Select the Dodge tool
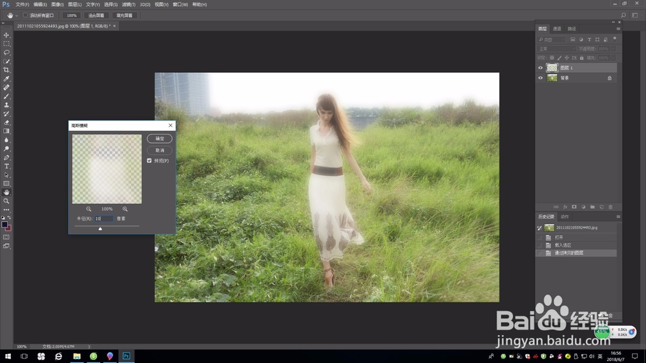Viewport: 646px width, 363px height. click(6, 149)
